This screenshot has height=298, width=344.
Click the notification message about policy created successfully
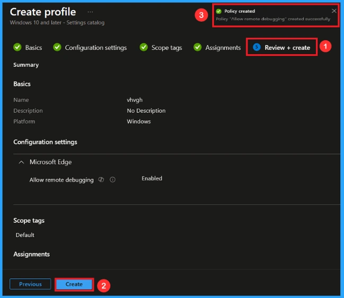[273, 19]
